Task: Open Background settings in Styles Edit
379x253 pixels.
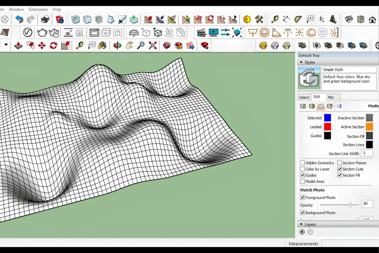Action: point(321,106)
